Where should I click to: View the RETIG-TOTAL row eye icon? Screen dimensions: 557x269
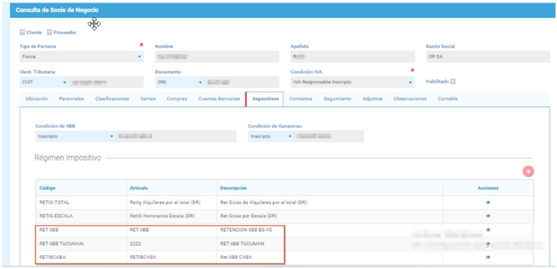(488, 203)
